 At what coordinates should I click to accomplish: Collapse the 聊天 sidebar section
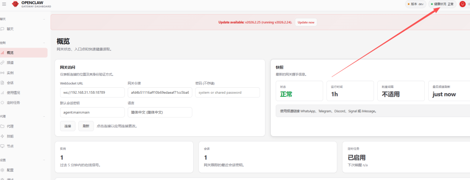[44, 20]
